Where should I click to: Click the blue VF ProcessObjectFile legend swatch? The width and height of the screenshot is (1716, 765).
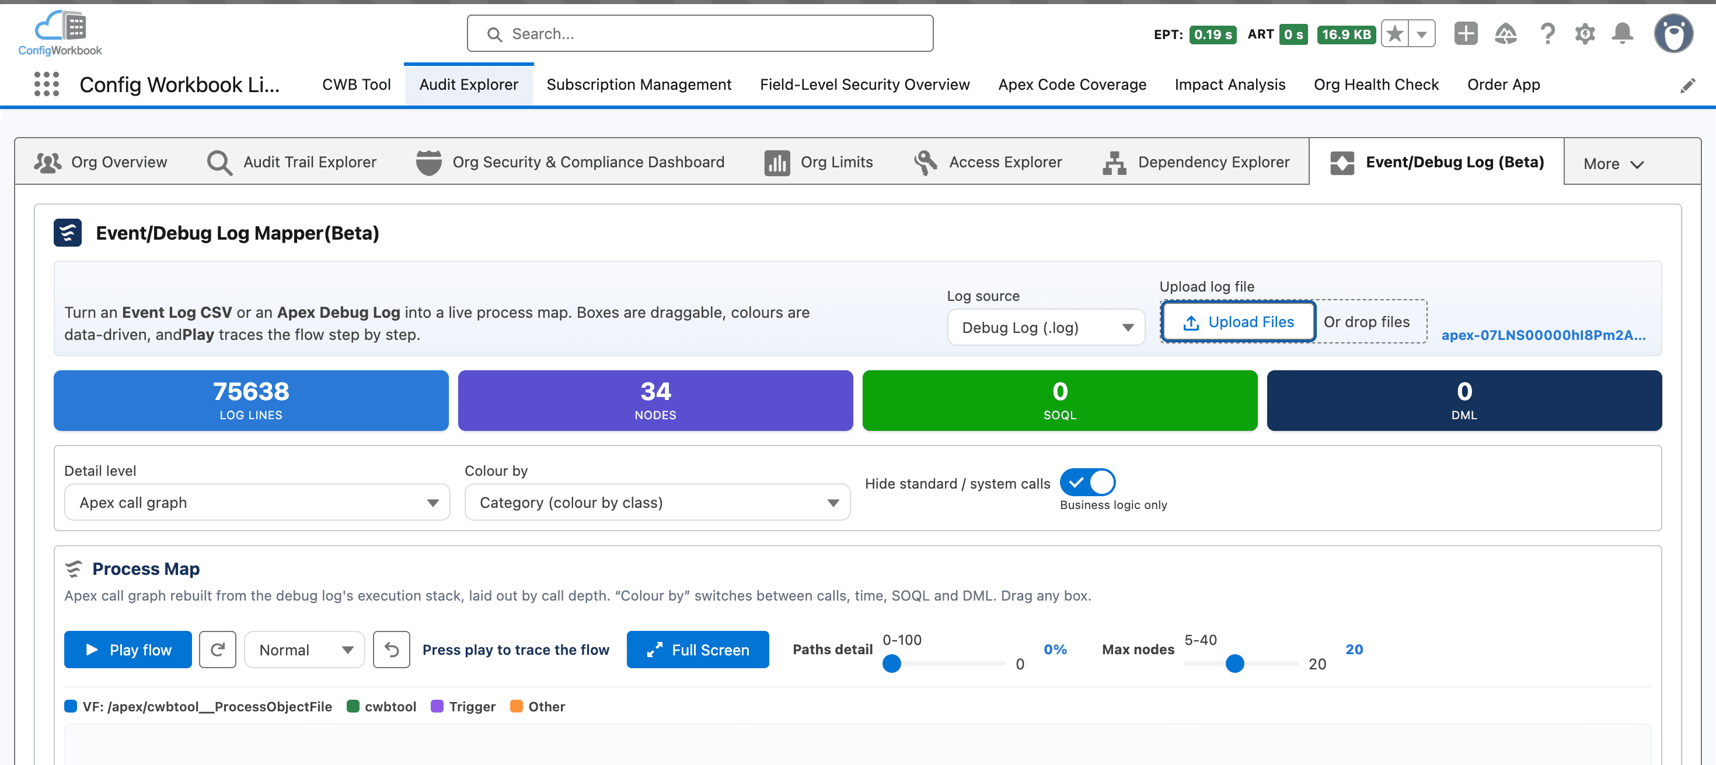tap(71, 706)
